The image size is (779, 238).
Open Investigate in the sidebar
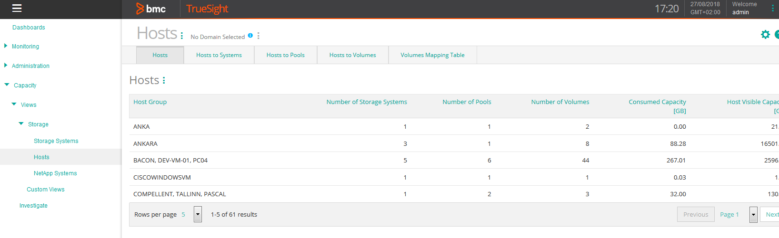[x=33, y=206]
